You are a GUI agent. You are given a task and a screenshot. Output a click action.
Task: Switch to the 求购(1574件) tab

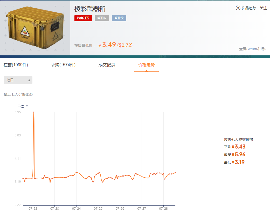coord(63,65)
